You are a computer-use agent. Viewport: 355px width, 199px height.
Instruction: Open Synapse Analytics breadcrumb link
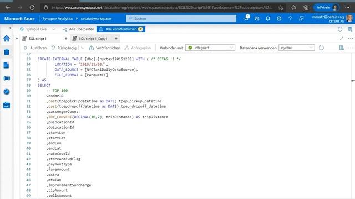58,19
